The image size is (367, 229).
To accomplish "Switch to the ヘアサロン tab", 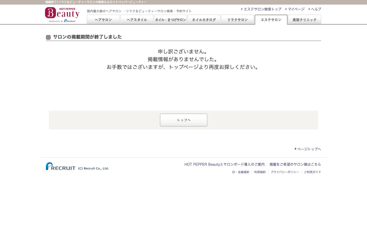I will point(103,19).
